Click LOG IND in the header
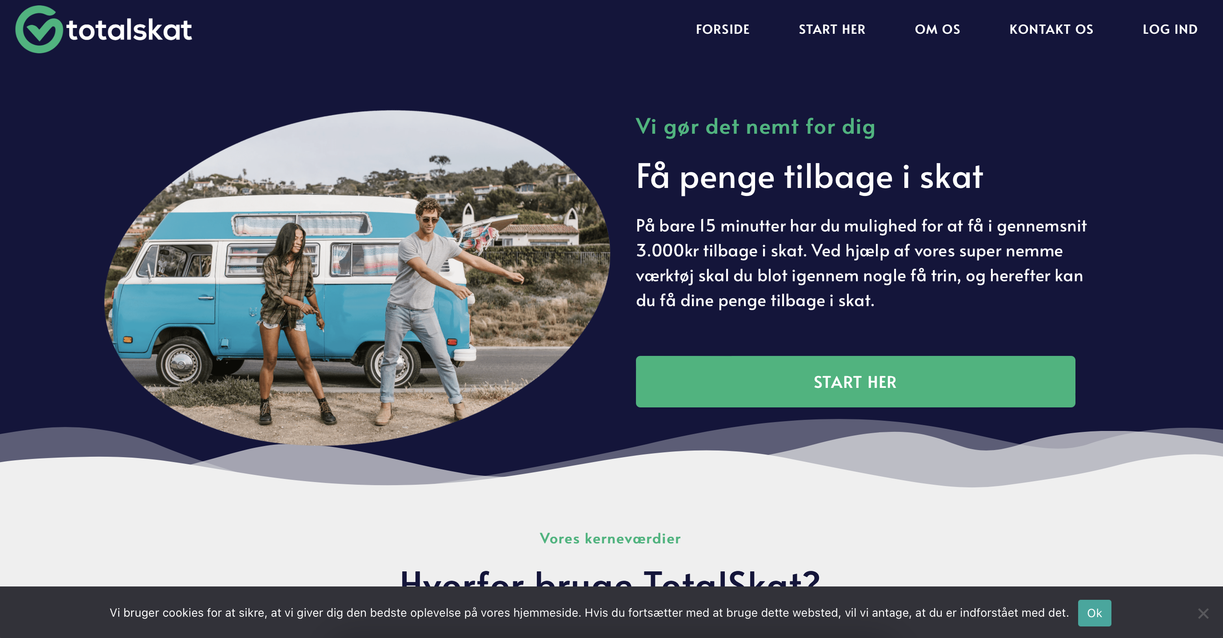1223x638 pixels. click(1170, 29)
